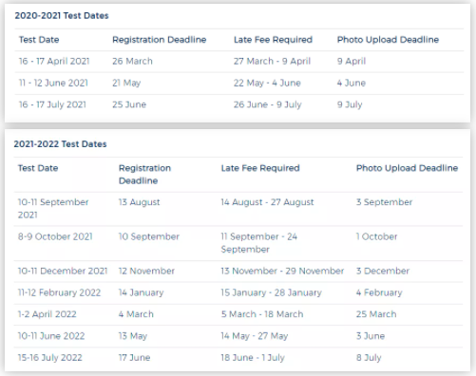Viewport: 476px width, 376px height.
Task: Click the 8-9 October 2021 test date
Action: click(55, 236)
